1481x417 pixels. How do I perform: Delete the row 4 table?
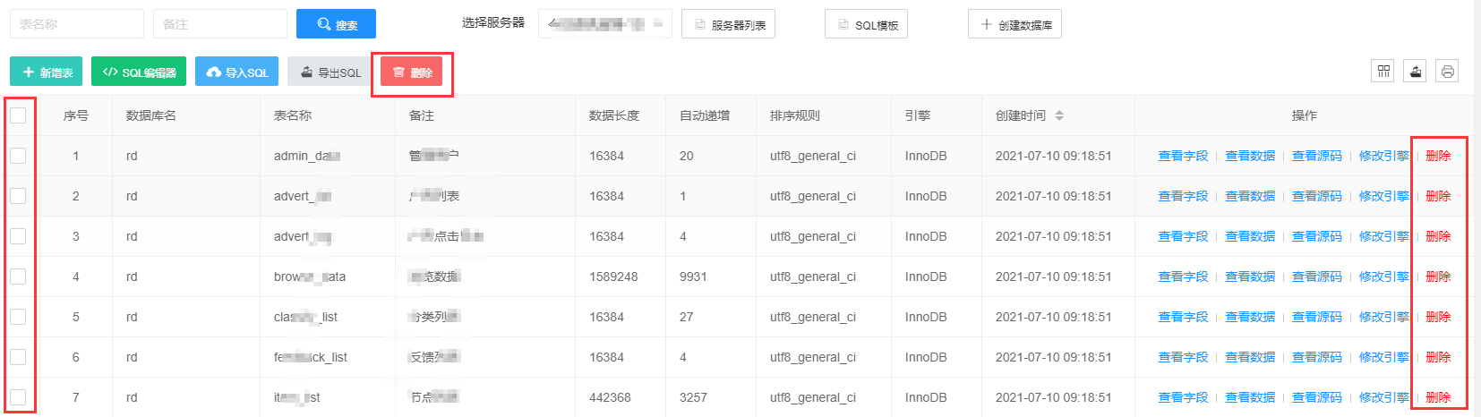(1438, 277)
